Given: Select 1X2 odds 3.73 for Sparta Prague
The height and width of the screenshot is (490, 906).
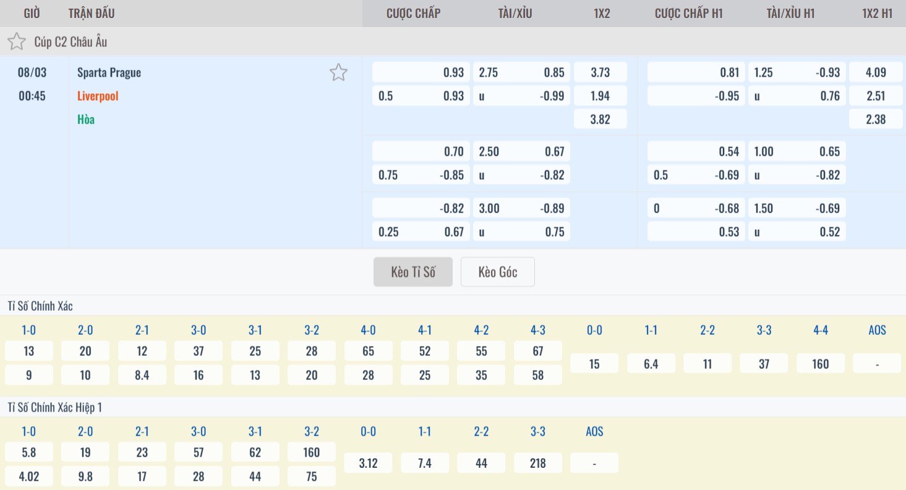Looking at the screenshot, I should click(x=600, y=72).
